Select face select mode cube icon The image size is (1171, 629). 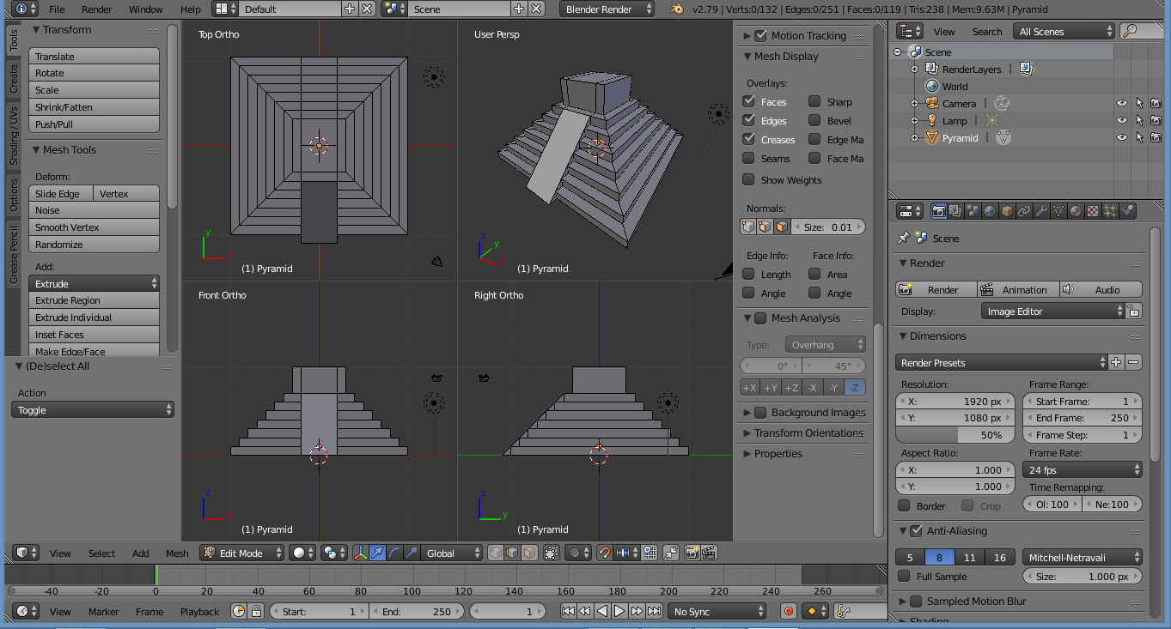click(x=529, y=553)
